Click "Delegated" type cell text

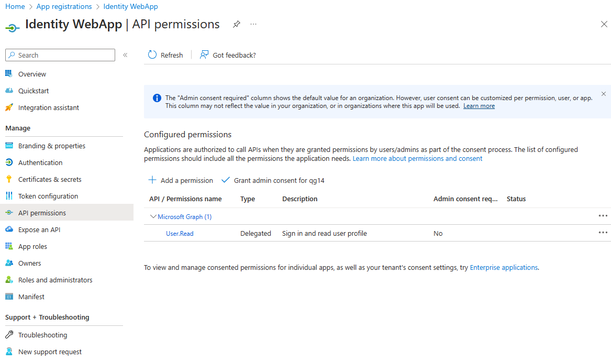[255, 233]
